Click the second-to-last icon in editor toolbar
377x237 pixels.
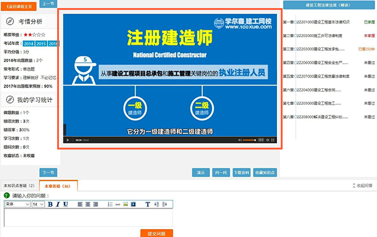[157, 204]
